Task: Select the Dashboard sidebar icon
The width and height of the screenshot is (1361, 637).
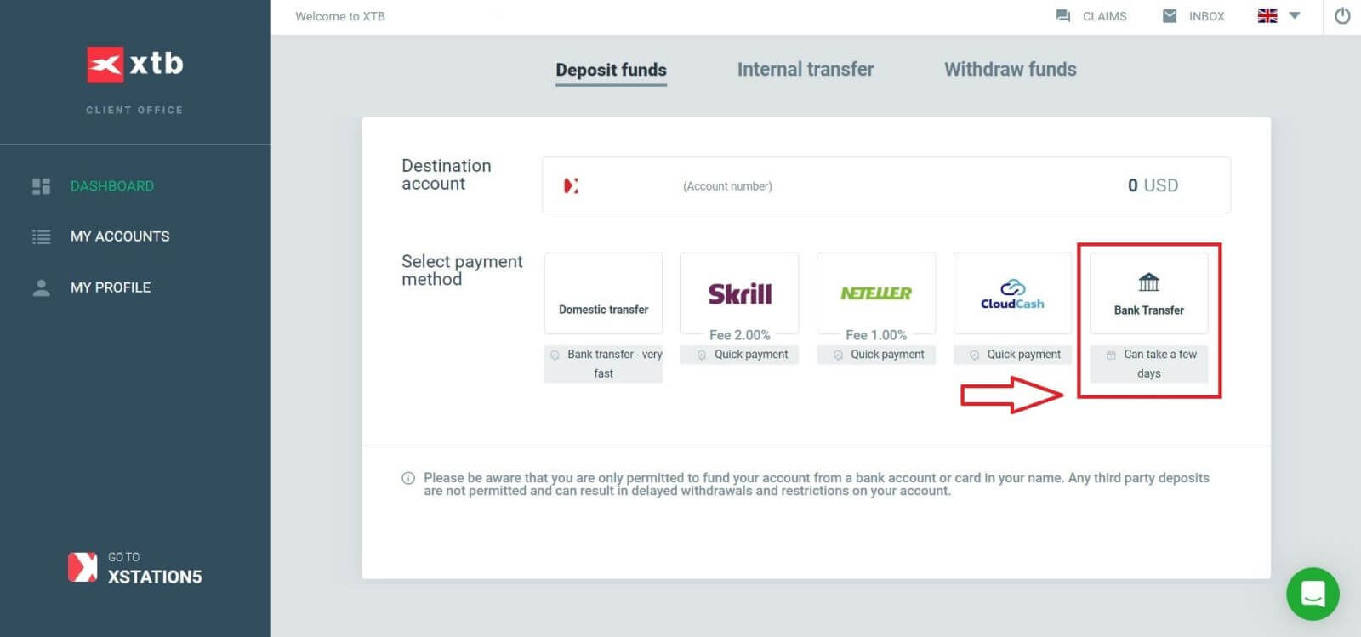Action: (40, 185)
